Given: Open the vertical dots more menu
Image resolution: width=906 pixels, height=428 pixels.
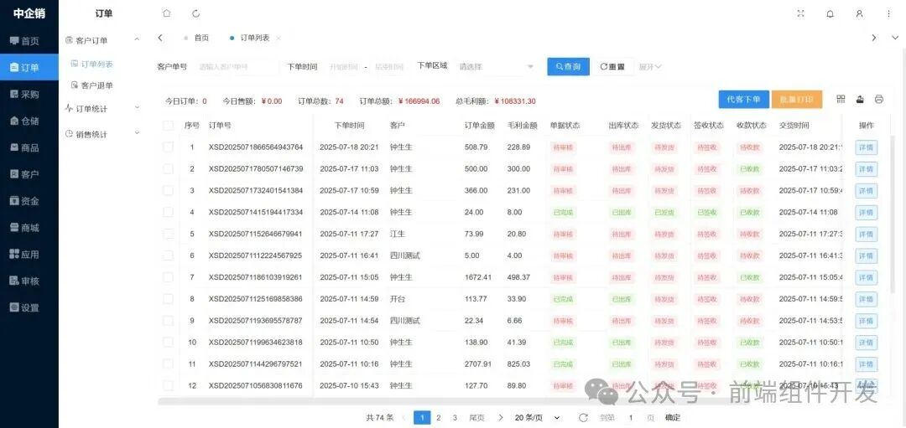Looking at the screenshot, I should point(888,13).
